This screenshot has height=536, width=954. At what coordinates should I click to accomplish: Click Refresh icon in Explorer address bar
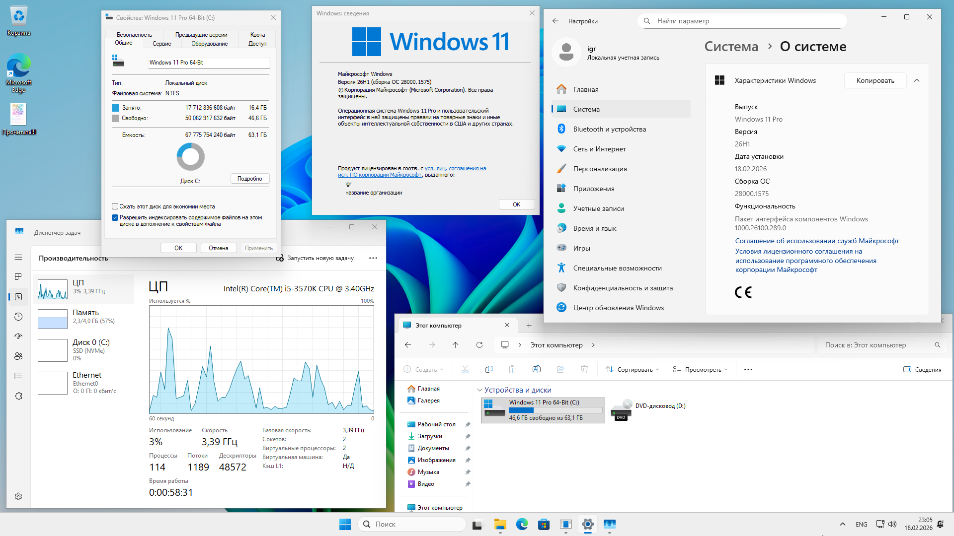coord(479,345)
